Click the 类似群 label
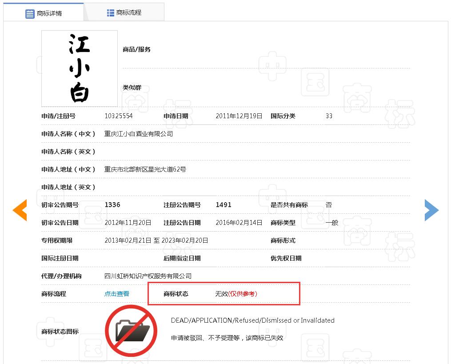This screenshot has width=451, height=364. [x=132, y=88]
